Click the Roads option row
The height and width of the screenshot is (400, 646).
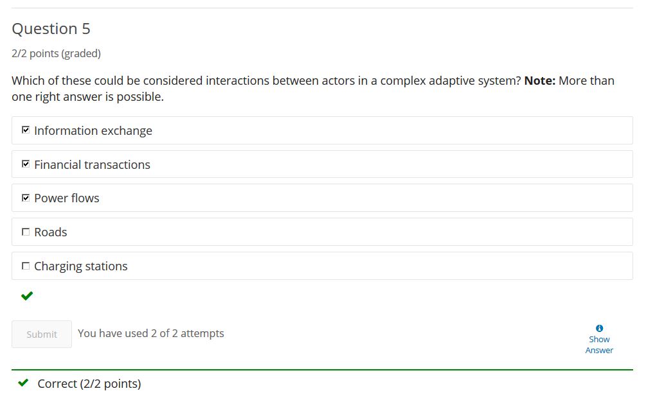[322, 232]
